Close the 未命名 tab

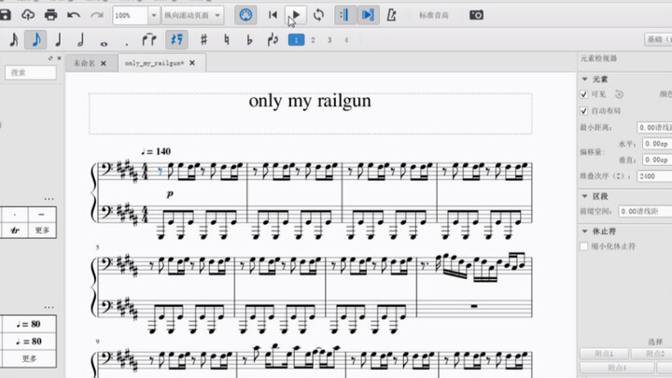click(104, 63)
